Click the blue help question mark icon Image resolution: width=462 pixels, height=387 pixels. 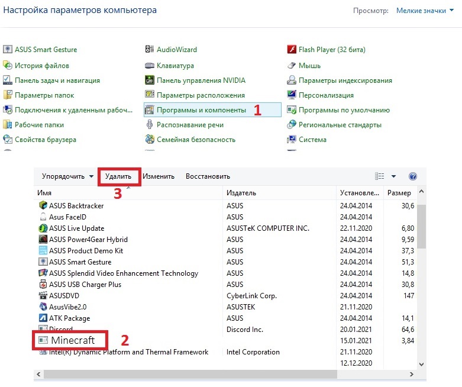[x=413, y=176]
